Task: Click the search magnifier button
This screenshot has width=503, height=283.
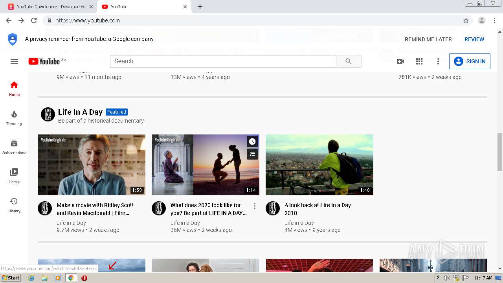Action: 349,61
